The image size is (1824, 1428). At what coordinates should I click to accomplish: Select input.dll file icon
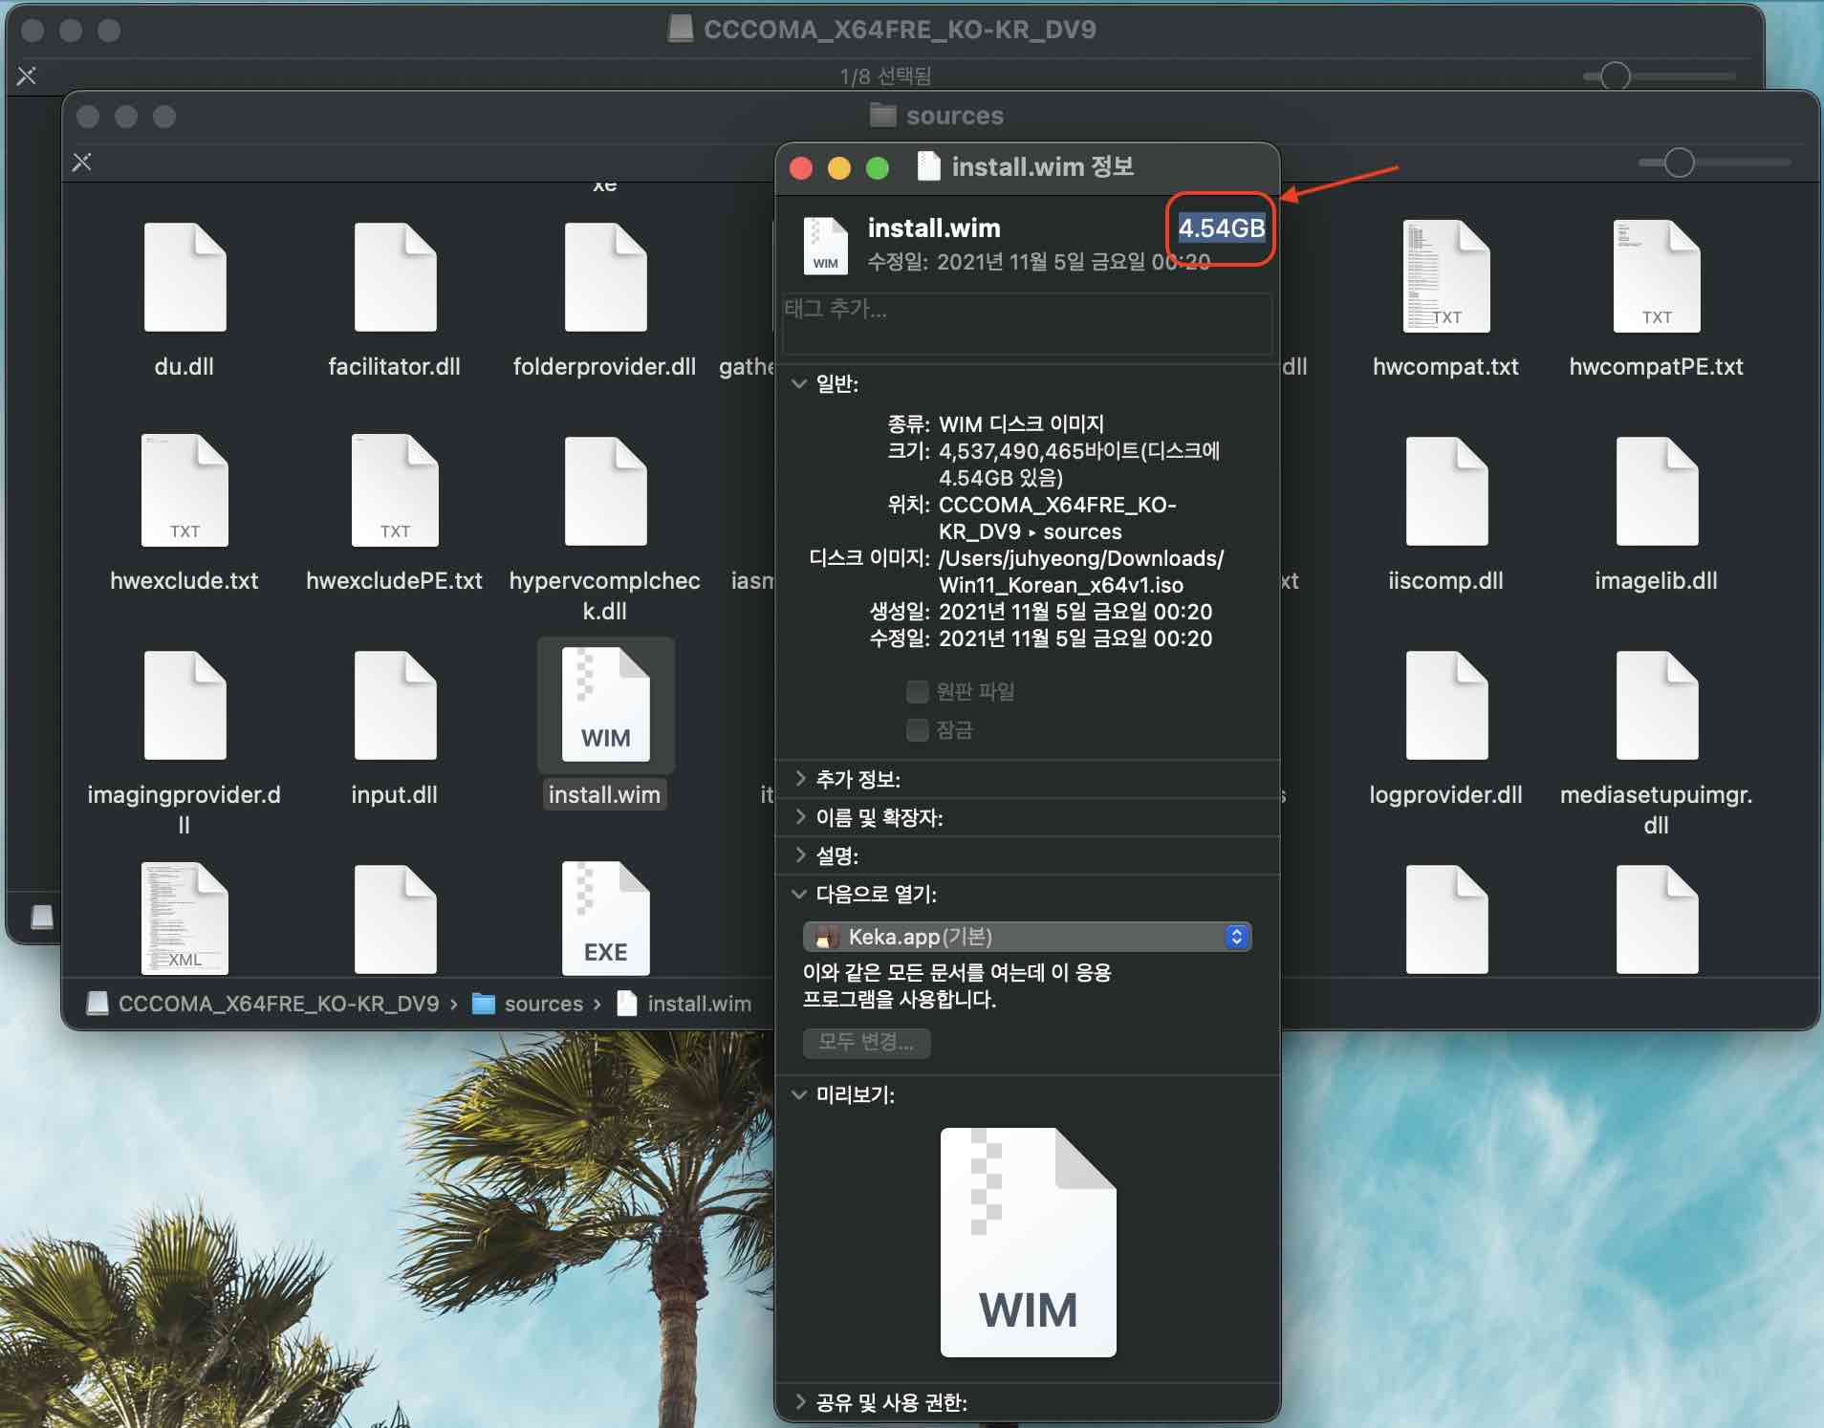(x=395, y=705)
